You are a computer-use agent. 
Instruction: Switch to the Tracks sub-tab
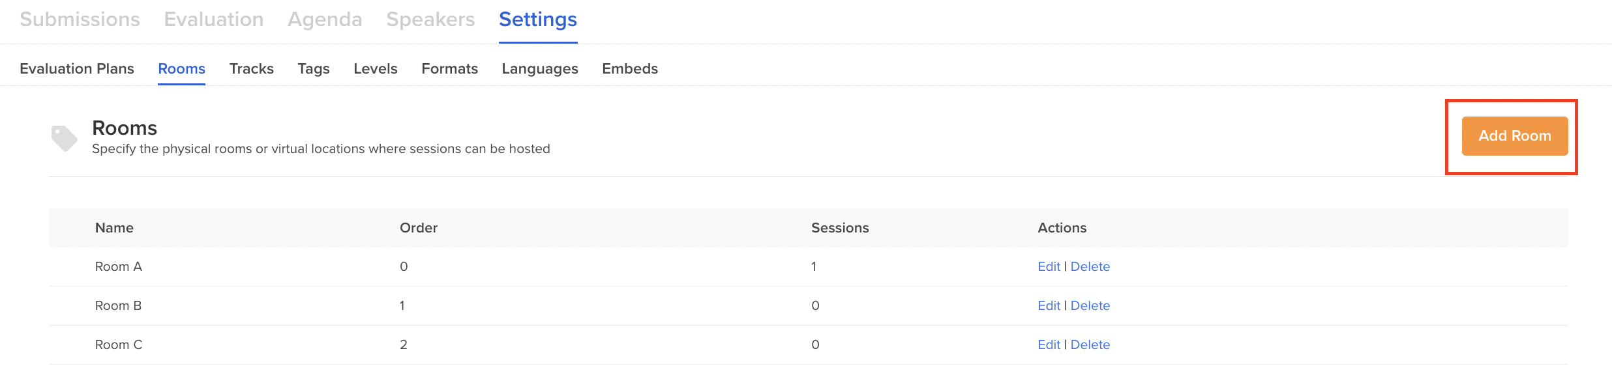tap(252, 68)
